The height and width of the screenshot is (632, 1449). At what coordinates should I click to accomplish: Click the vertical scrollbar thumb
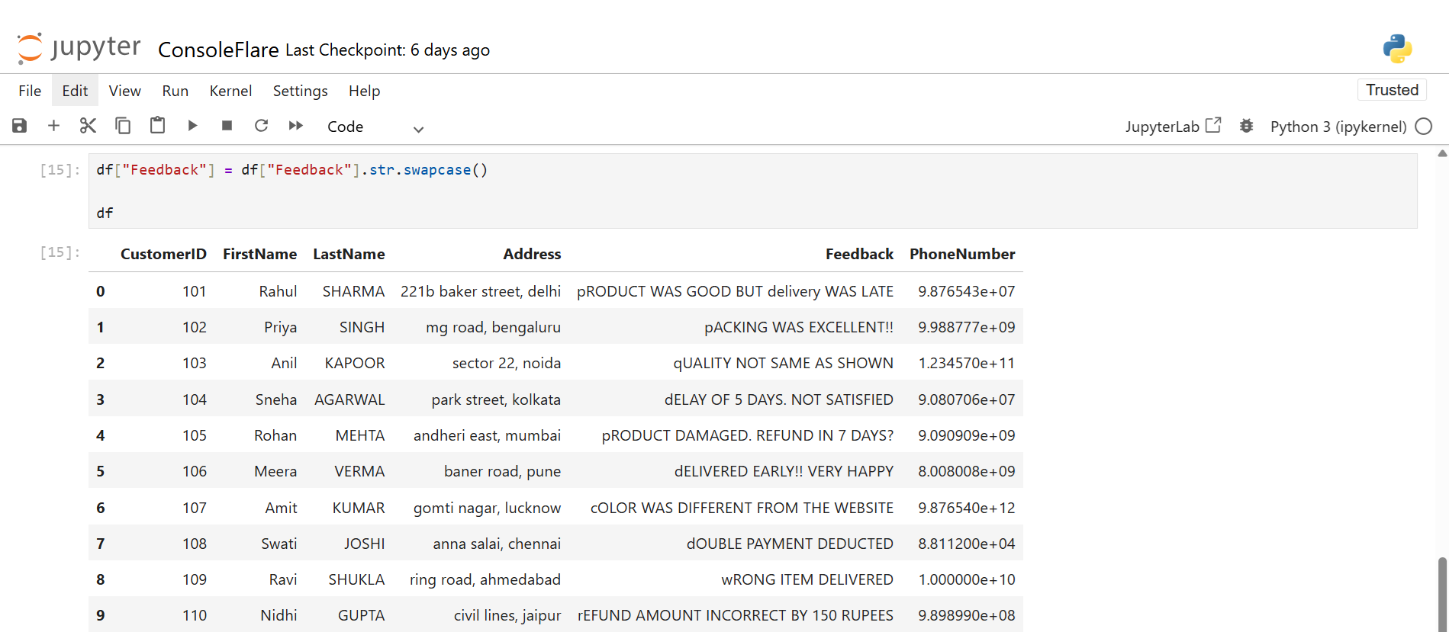pos(1441,595)
